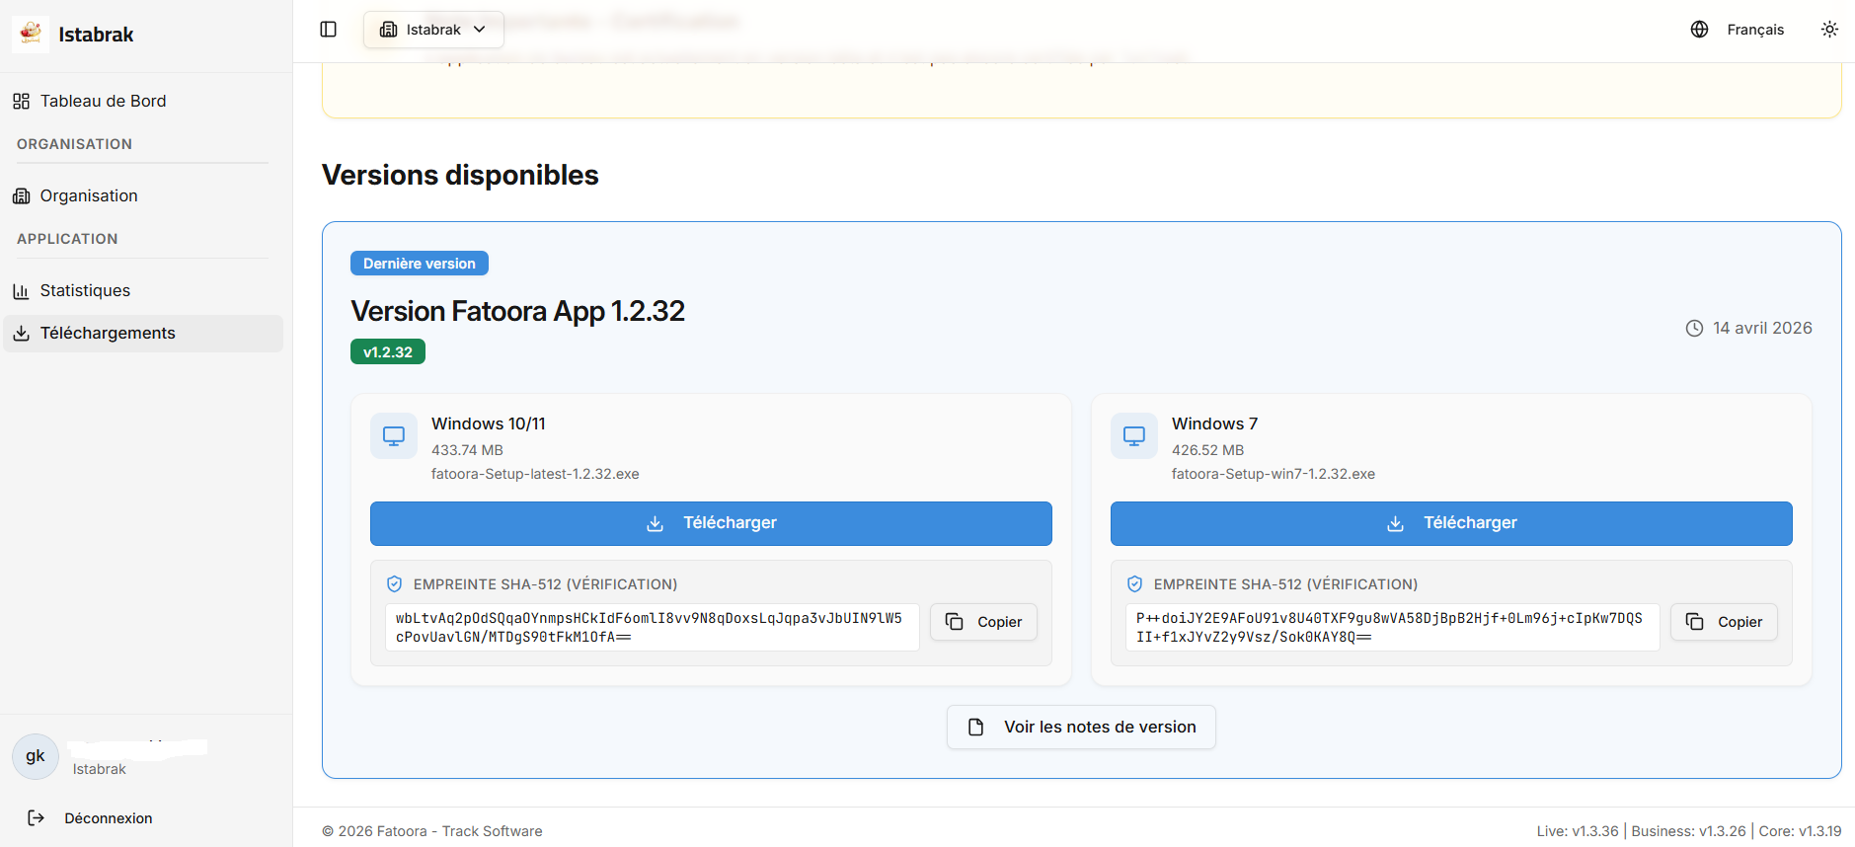Screen dimensions: 1855x847
Task: Click the document icon in notes button
Action: click(x=975, y=727)
